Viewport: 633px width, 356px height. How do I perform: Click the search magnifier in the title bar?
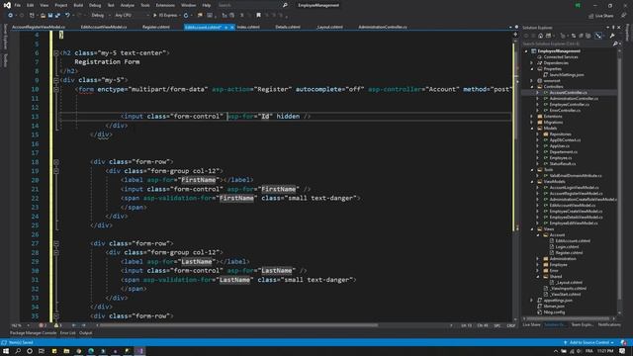click(x=285, y=5)
